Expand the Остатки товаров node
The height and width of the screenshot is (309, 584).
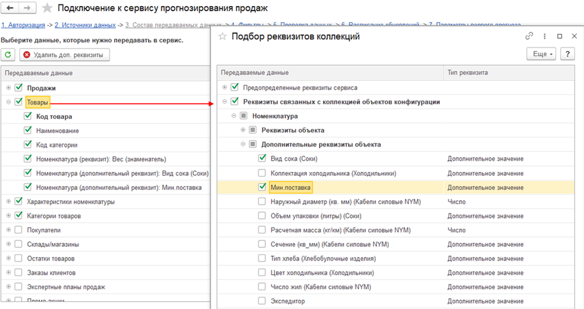[x=8, y=259]
